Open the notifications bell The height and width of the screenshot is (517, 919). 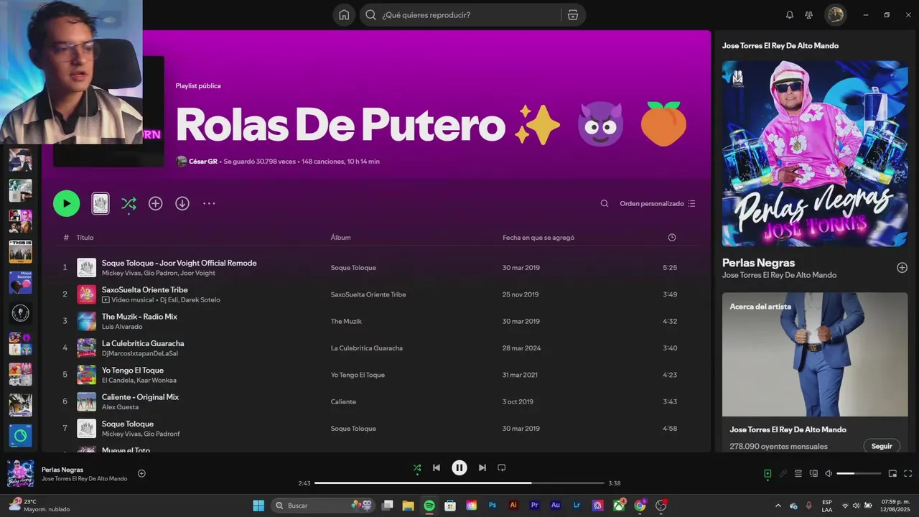pyautogui.click(x=790, y=15)
